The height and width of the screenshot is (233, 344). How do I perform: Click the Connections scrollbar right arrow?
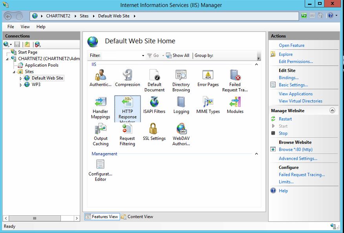77,218
